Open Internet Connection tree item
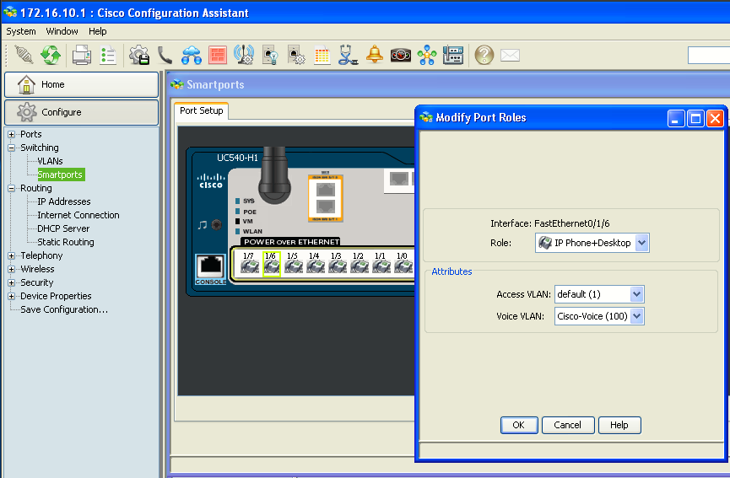Viewport: 730px width, 478px height. click(x=78, y=215)
